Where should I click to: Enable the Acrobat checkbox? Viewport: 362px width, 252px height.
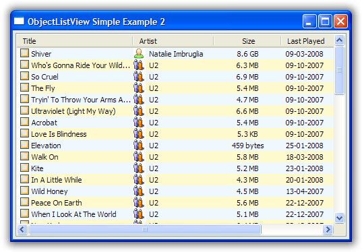24,121
